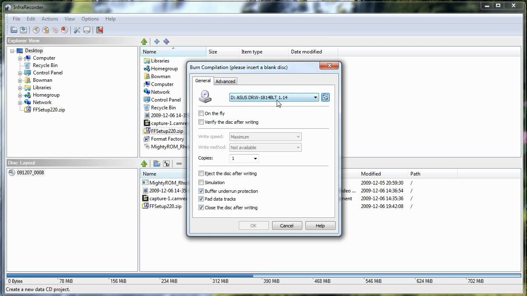This screenshot has height=296, width=527.
Task: Click the blue plus icon to add files
Action: [x=157, y=42]
